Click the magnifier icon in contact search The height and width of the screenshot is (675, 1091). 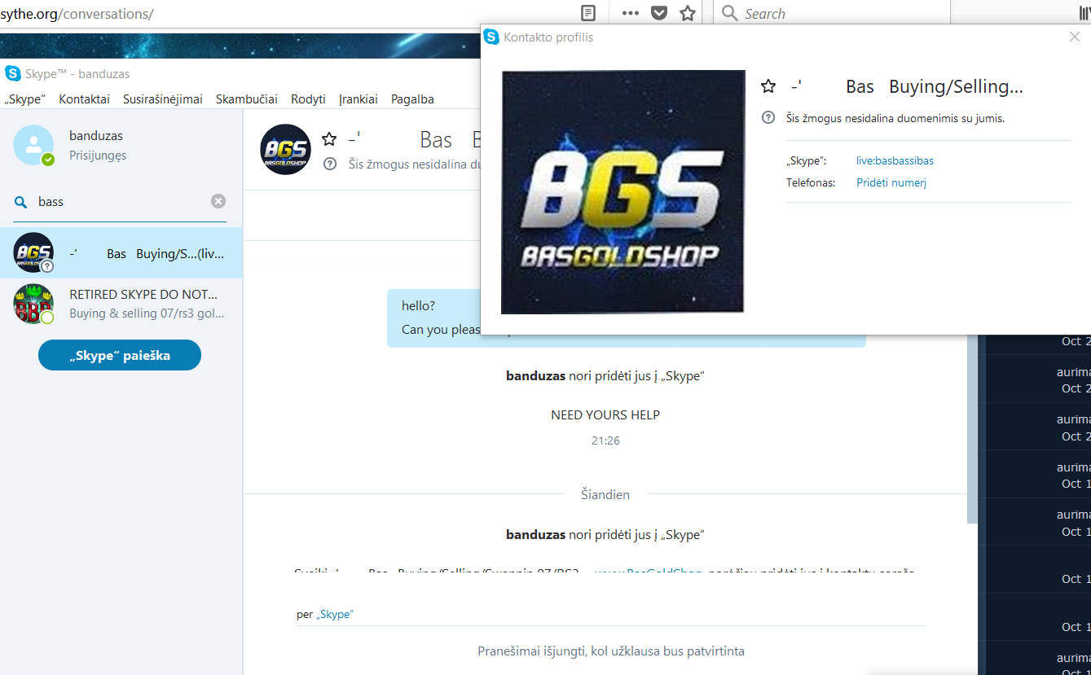pos(21,201)
